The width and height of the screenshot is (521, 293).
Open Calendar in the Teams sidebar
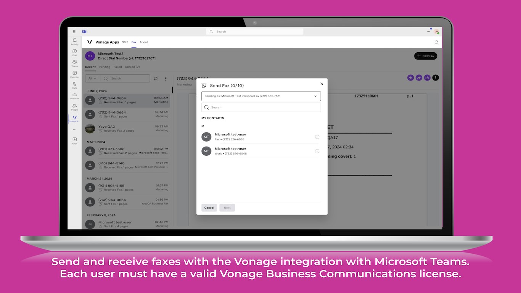[x=74, y=74]
